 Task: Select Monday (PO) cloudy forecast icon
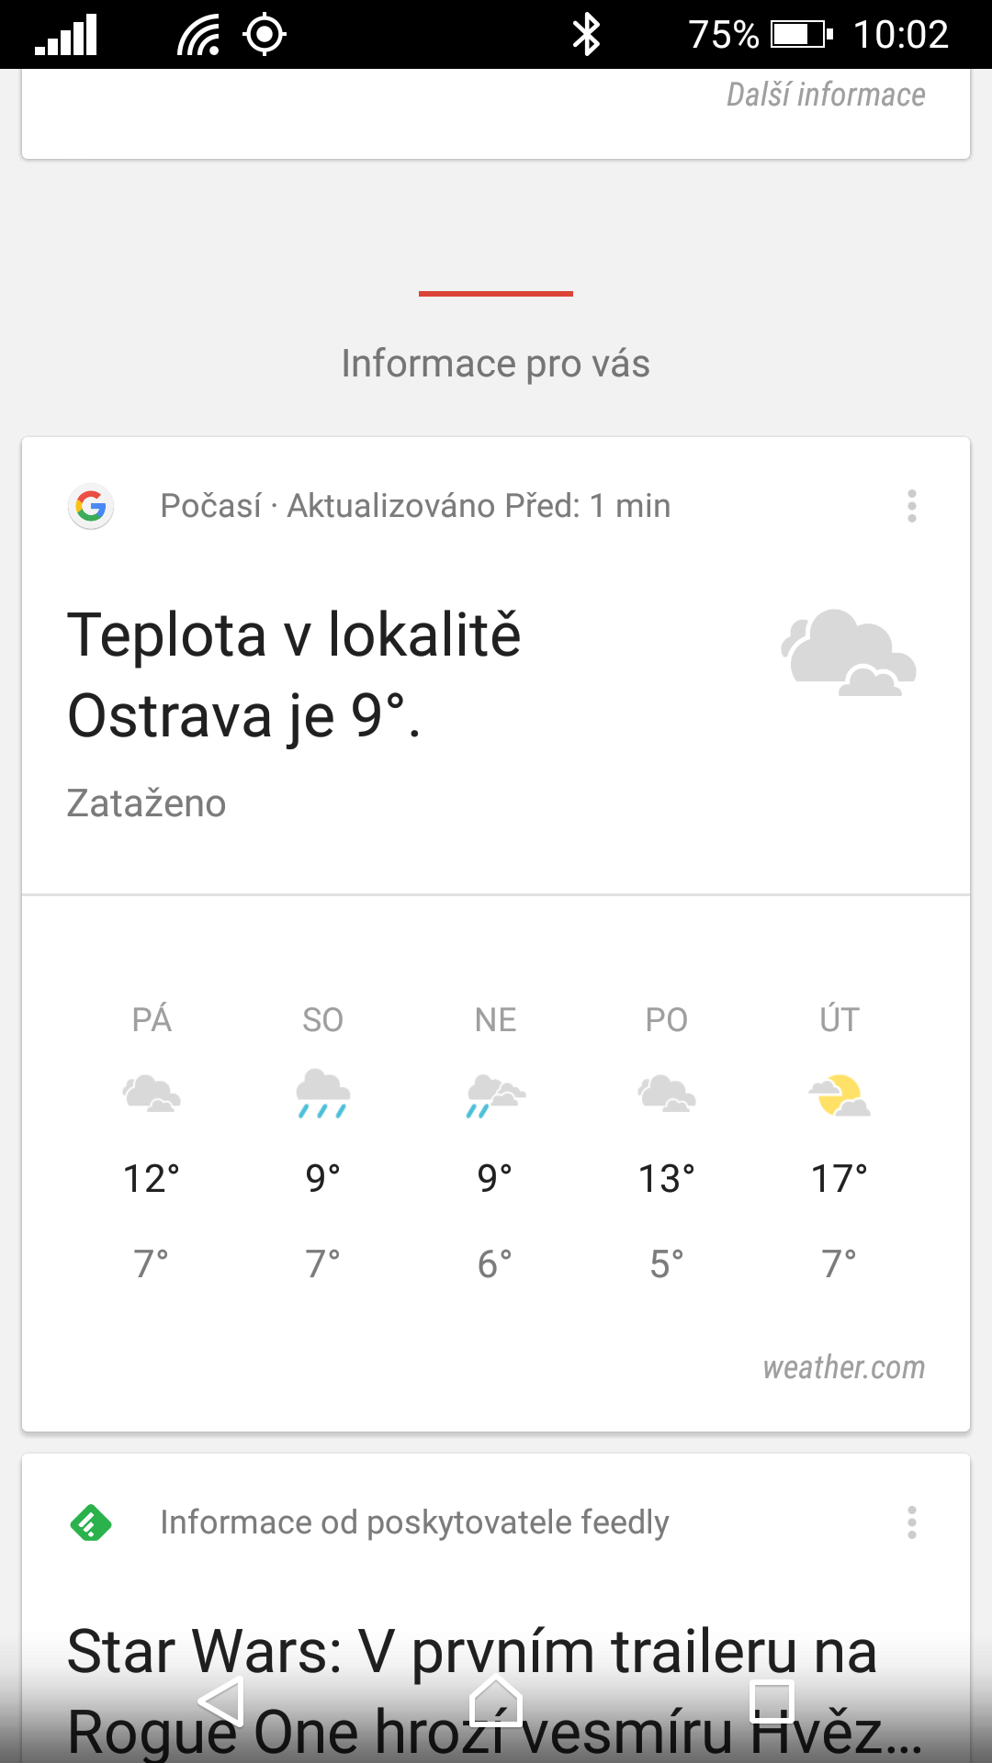667,1094
